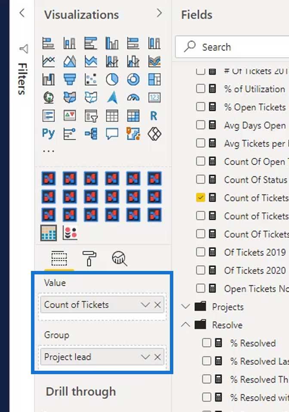Image resolution: width=289 pixels, height=412 pixels.
Task: Select the donut chart visual
Action: point(133,80)
